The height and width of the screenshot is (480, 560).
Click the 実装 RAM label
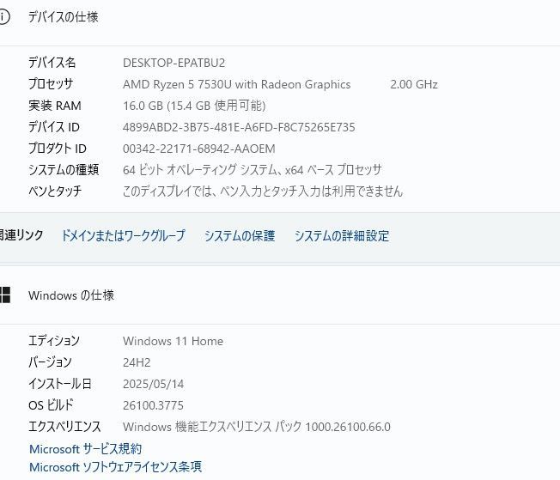pos(55,106)
